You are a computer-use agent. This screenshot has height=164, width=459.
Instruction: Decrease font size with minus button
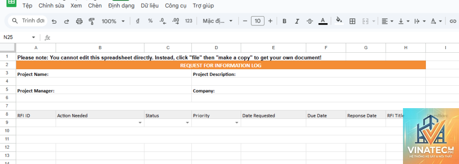click(x=245, y=21)
